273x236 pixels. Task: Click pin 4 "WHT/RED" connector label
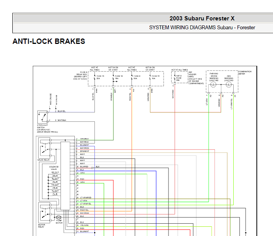click(x=84, y=148)
